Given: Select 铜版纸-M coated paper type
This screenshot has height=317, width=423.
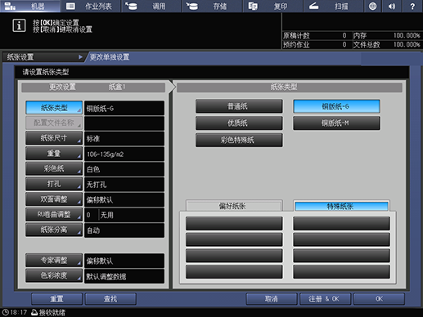Looking at the screenshot, I should point(336,123).
